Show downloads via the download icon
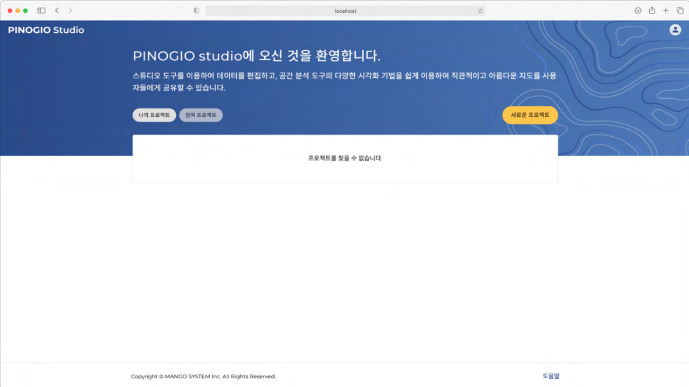This screenshot has height=387, width=689. (638, 11)
